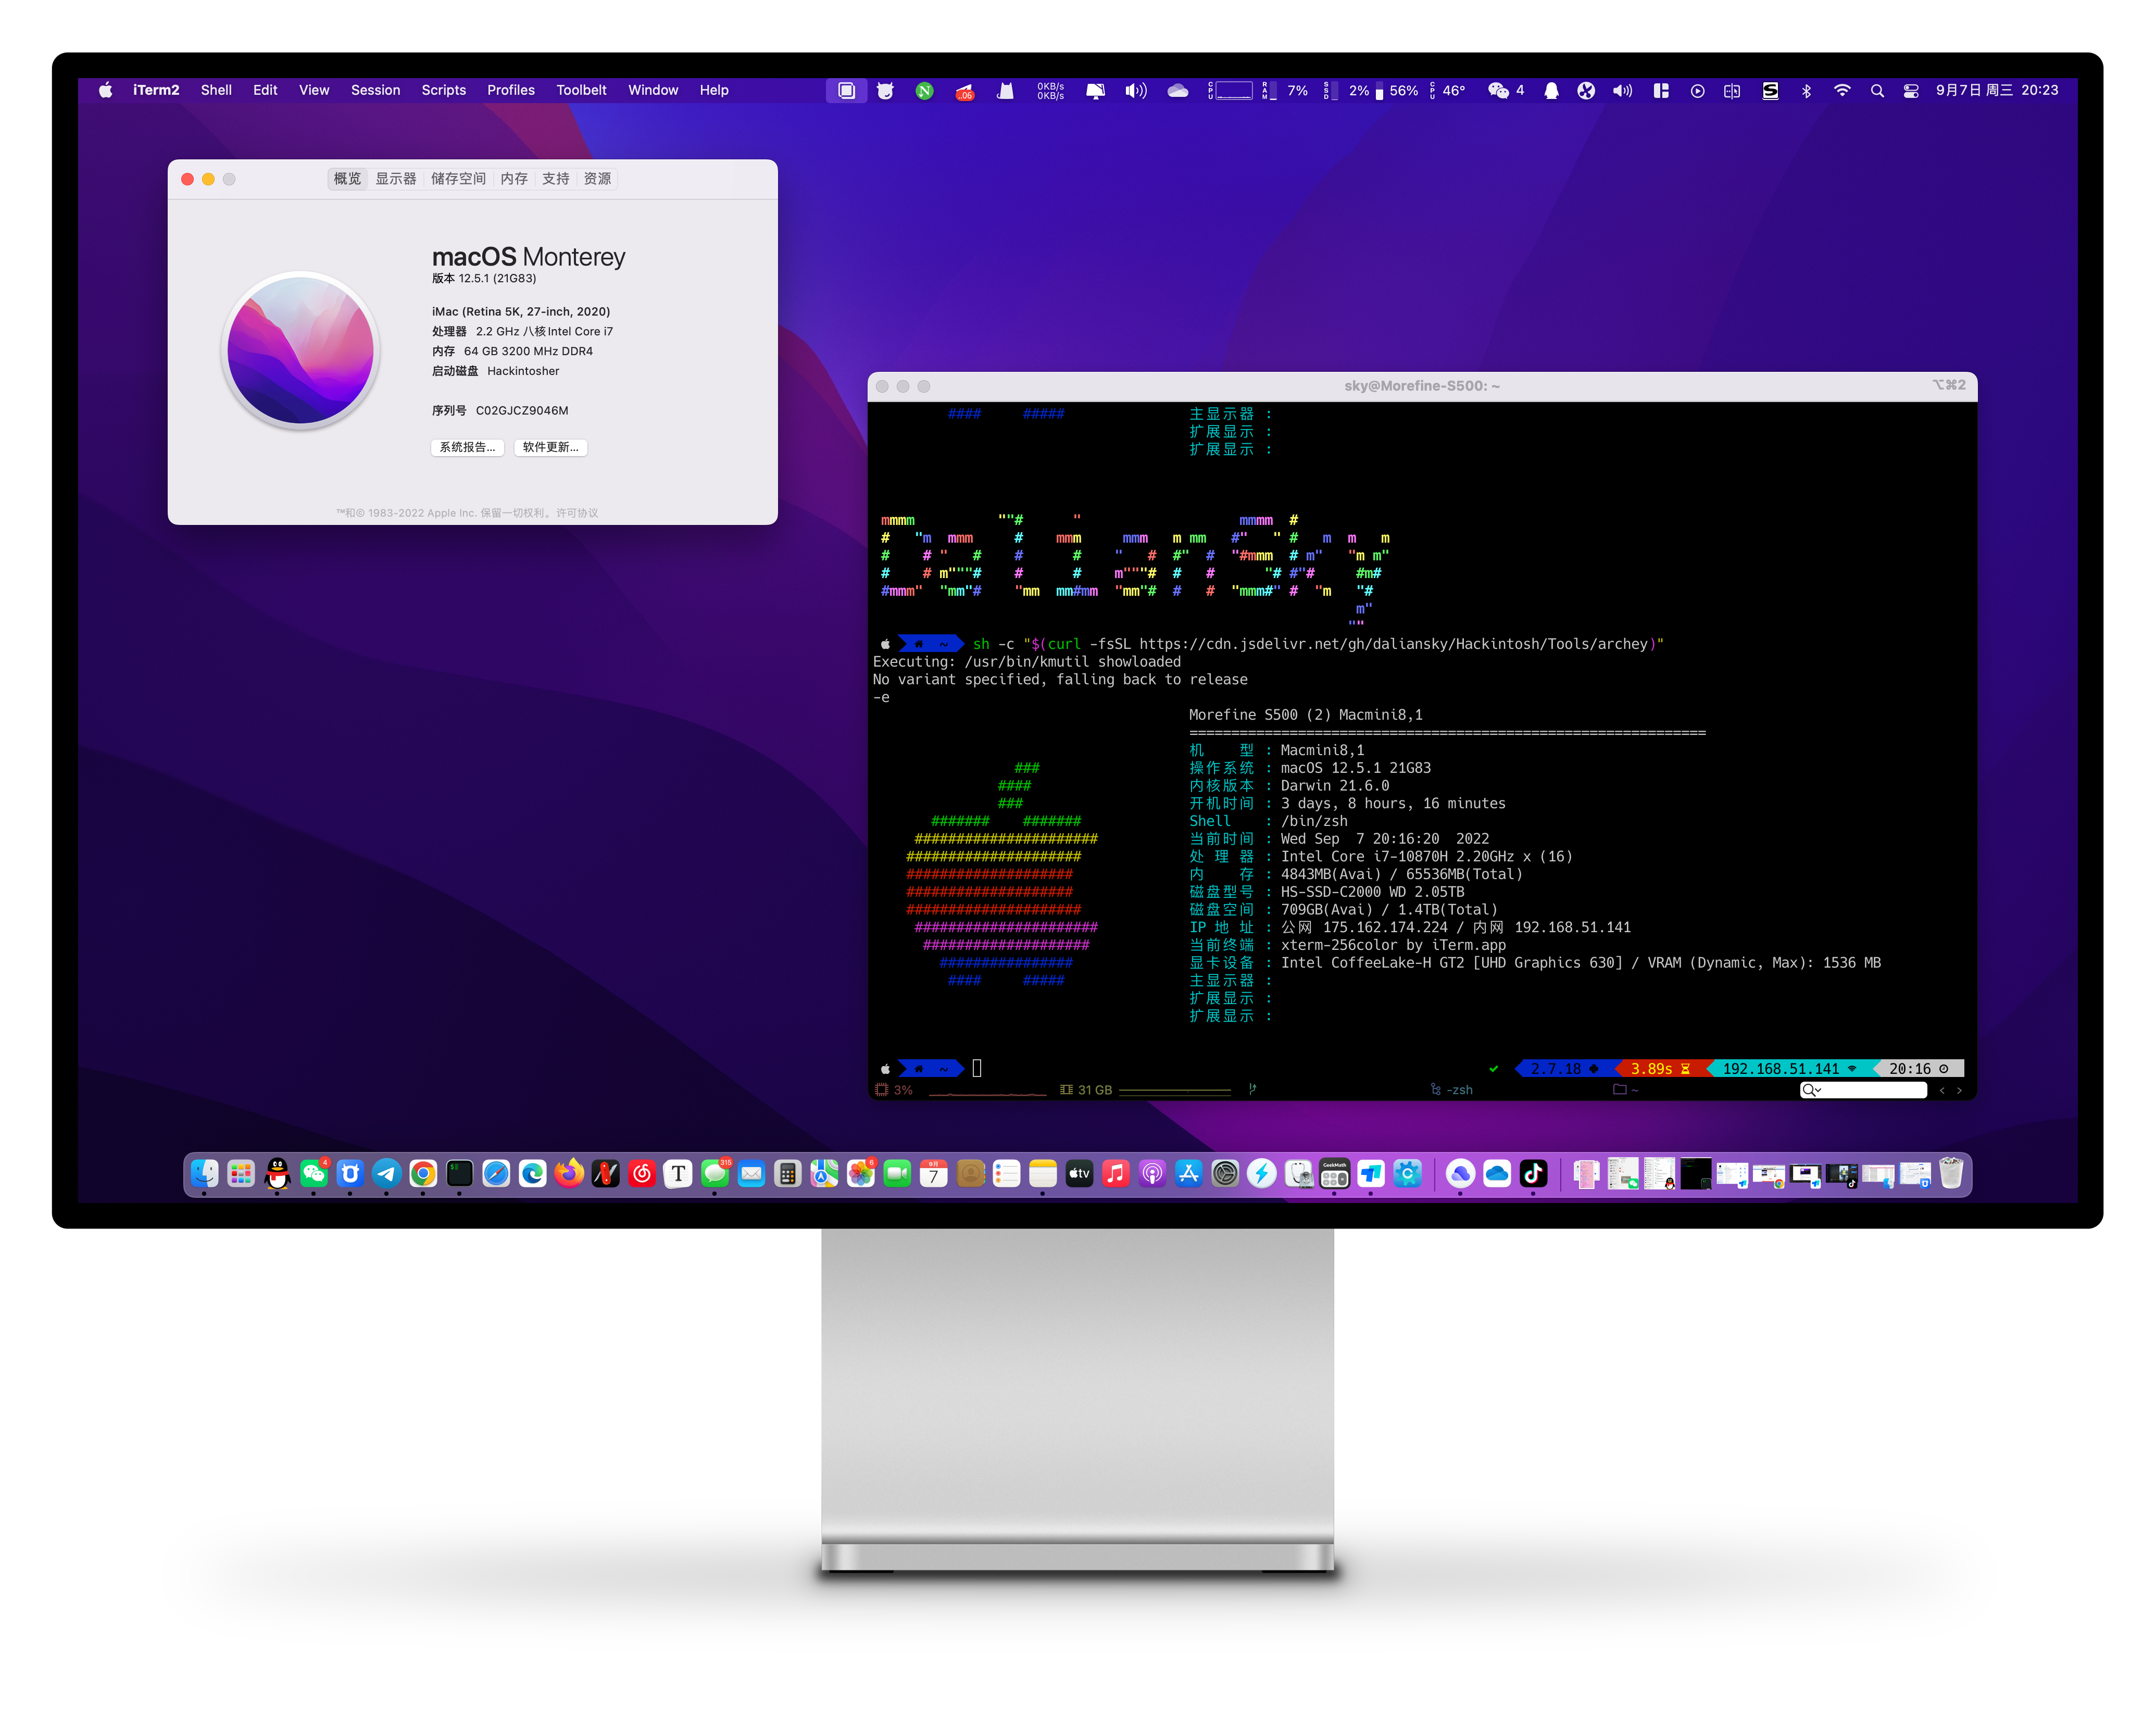The width and height of the screenshot is (2156, 1729).
Task: Open the 显示器 tab in About This Mac
Action: tap(396, 179)
